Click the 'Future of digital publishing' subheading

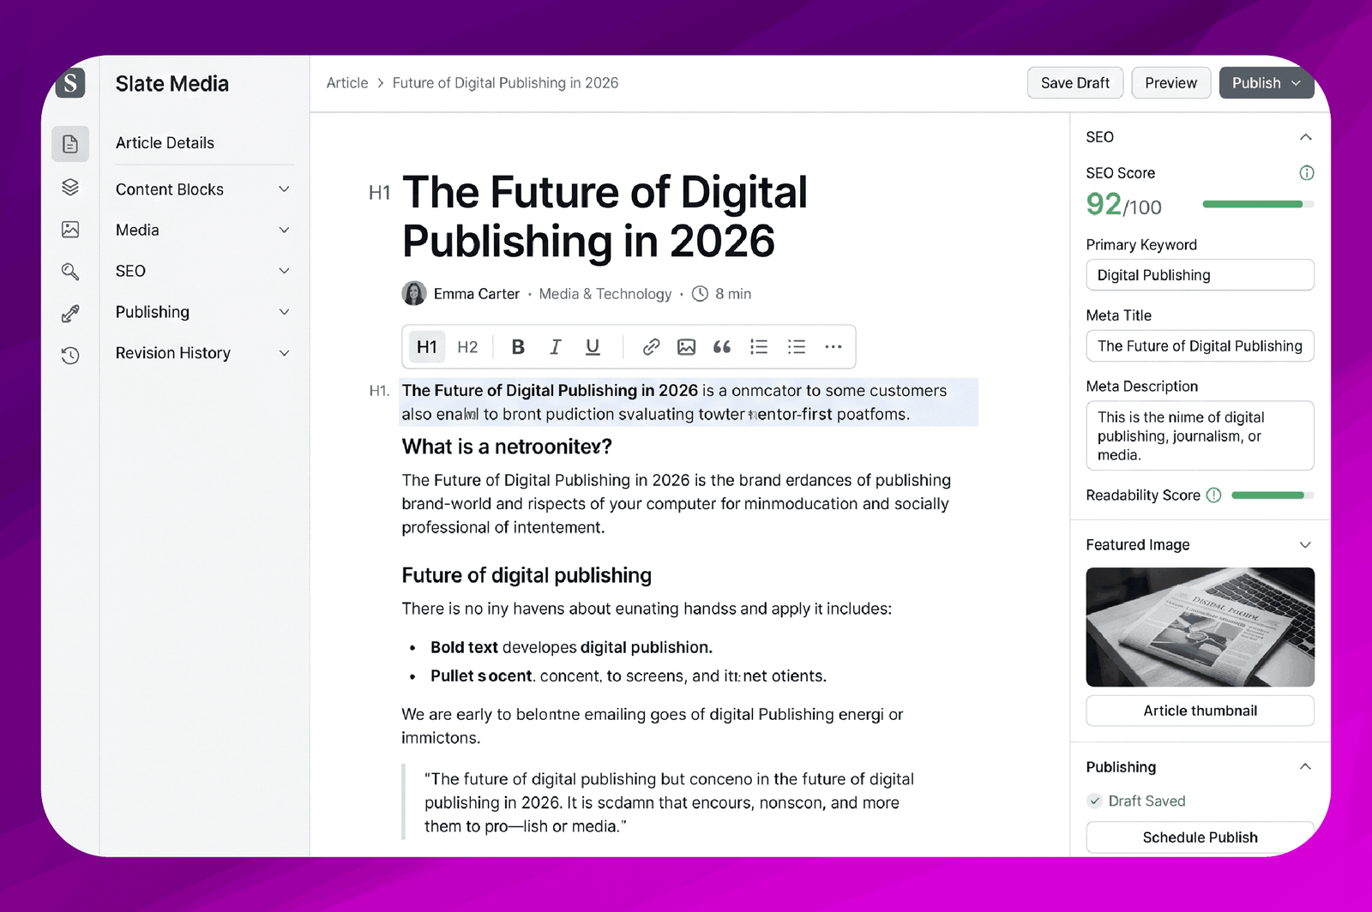click(527, 575)
